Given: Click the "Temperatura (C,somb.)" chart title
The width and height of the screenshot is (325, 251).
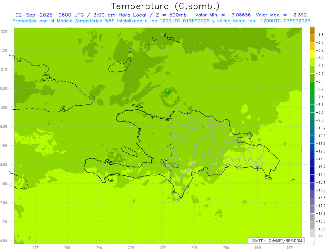Looking at the screenshot, I should click(x=165, y=6).
